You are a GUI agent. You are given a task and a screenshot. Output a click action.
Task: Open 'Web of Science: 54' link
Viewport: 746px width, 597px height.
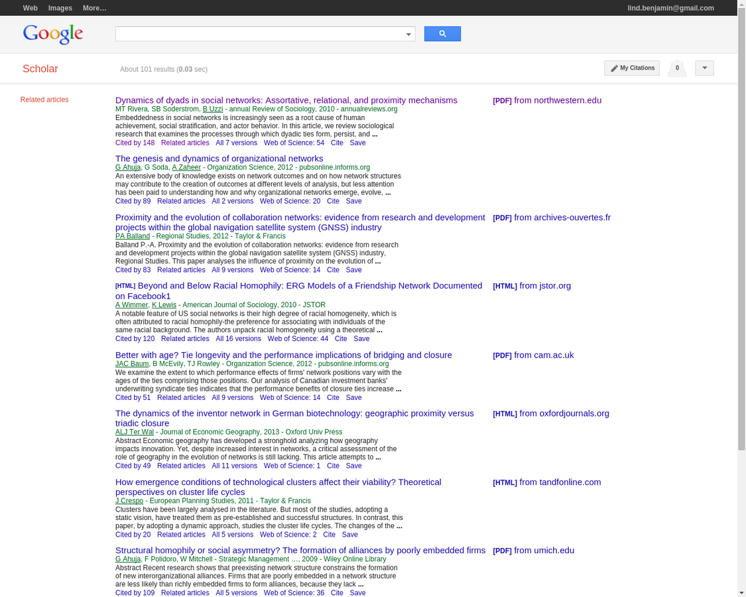[x=294, y=143]
